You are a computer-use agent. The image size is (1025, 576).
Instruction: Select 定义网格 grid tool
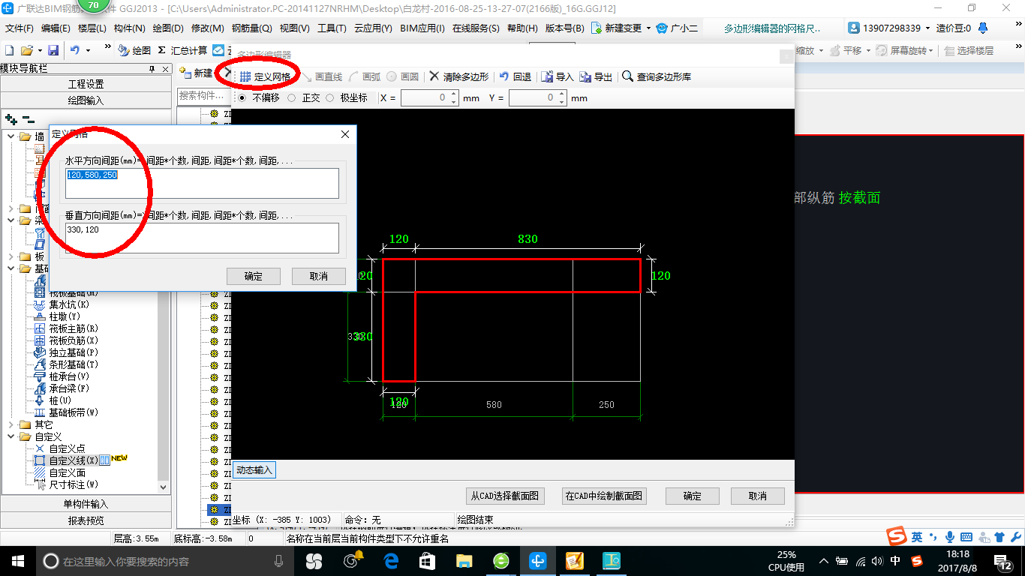265,76
